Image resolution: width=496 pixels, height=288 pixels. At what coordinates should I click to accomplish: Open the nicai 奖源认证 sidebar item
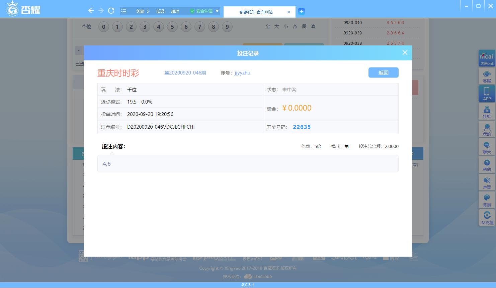click(x=487, y=58)
